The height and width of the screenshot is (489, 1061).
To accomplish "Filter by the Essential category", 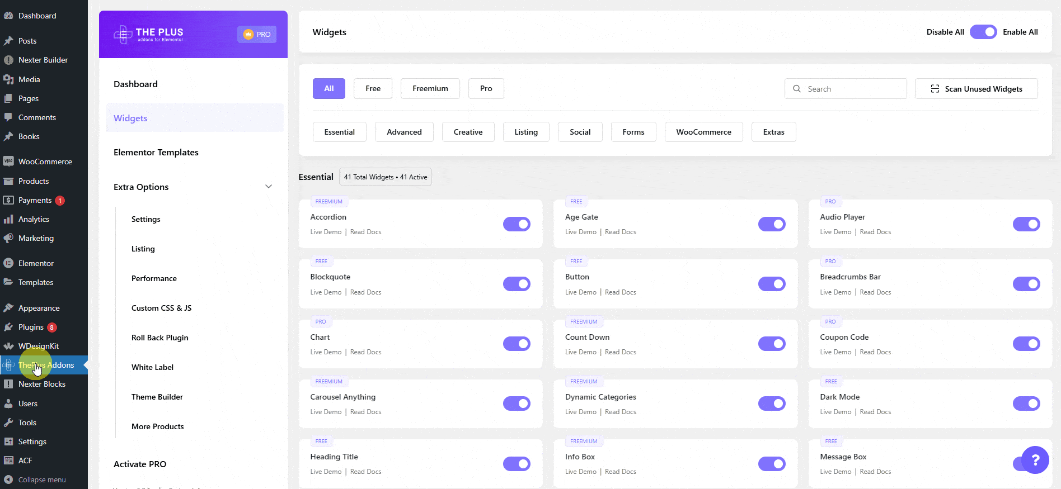I will pos(340,132).
